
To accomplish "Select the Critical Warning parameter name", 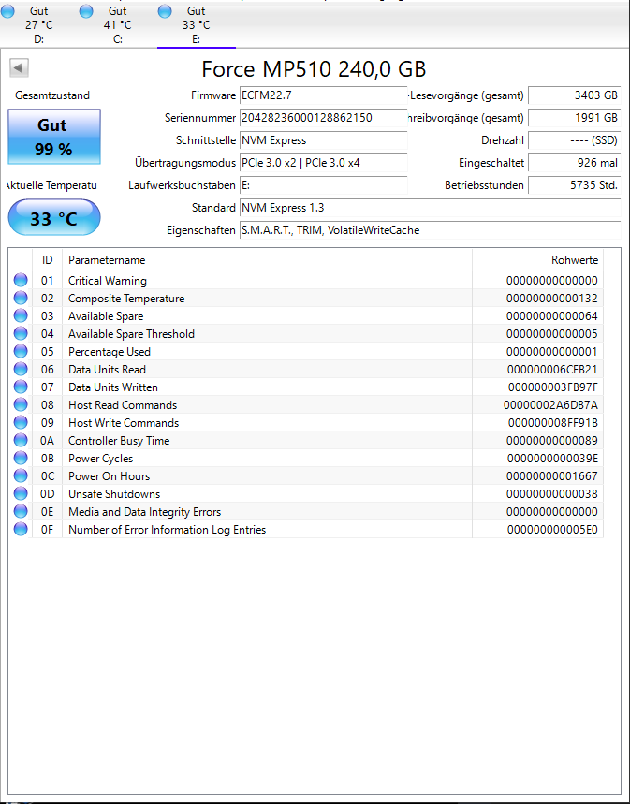I will click(108, 281).
